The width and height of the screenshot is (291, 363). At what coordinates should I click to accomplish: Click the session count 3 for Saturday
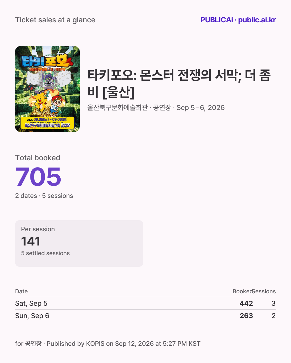273,303
